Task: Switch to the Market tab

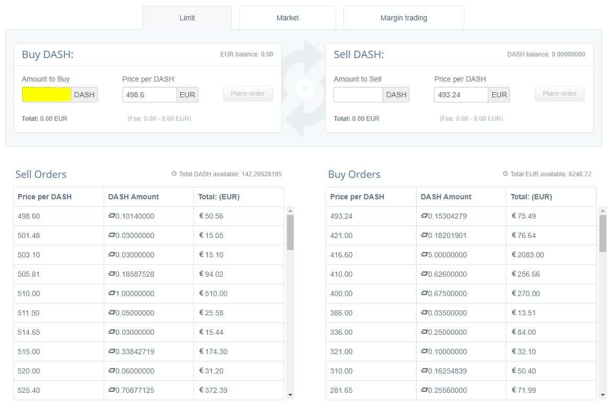Action: pyautogui.click(x=287, y=18)
